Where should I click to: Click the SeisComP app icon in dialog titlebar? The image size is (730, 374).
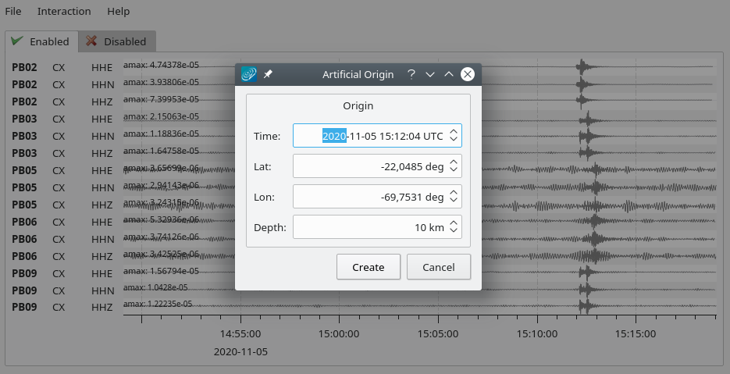click(x=249, y=74)
